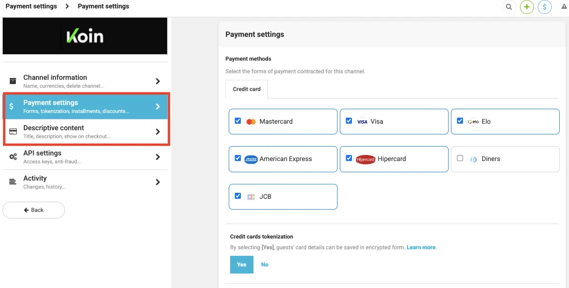Click the card icon beside Descriptive content
The image size is (569, 288).
(13, 131)
